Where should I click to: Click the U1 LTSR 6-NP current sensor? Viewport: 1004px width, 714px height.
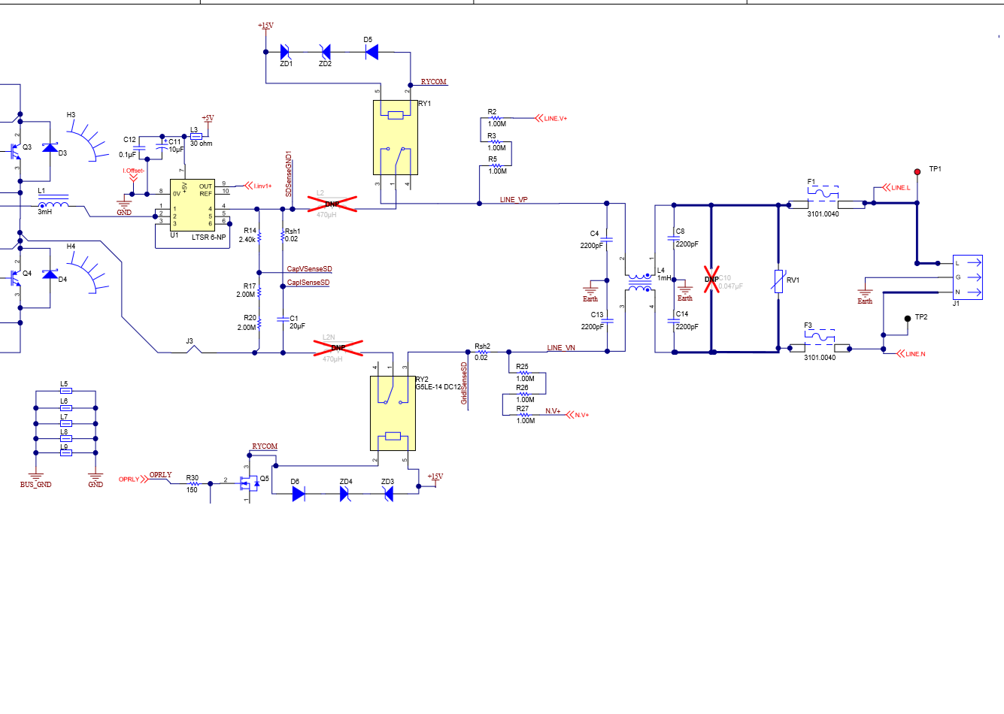[x=192, y=205]
